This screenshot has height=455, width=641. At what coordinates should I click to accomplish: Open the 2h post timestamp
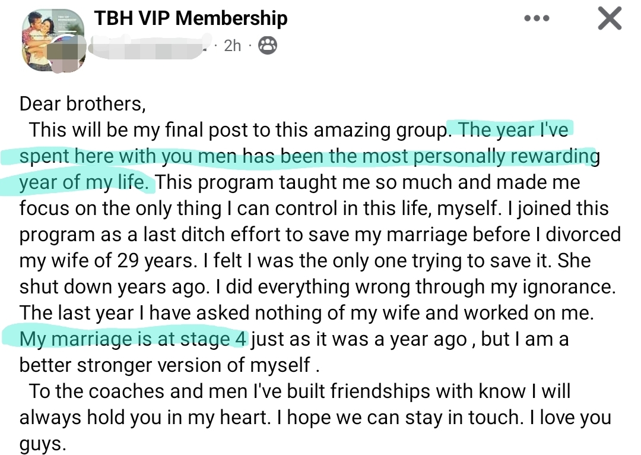point(232,46)
